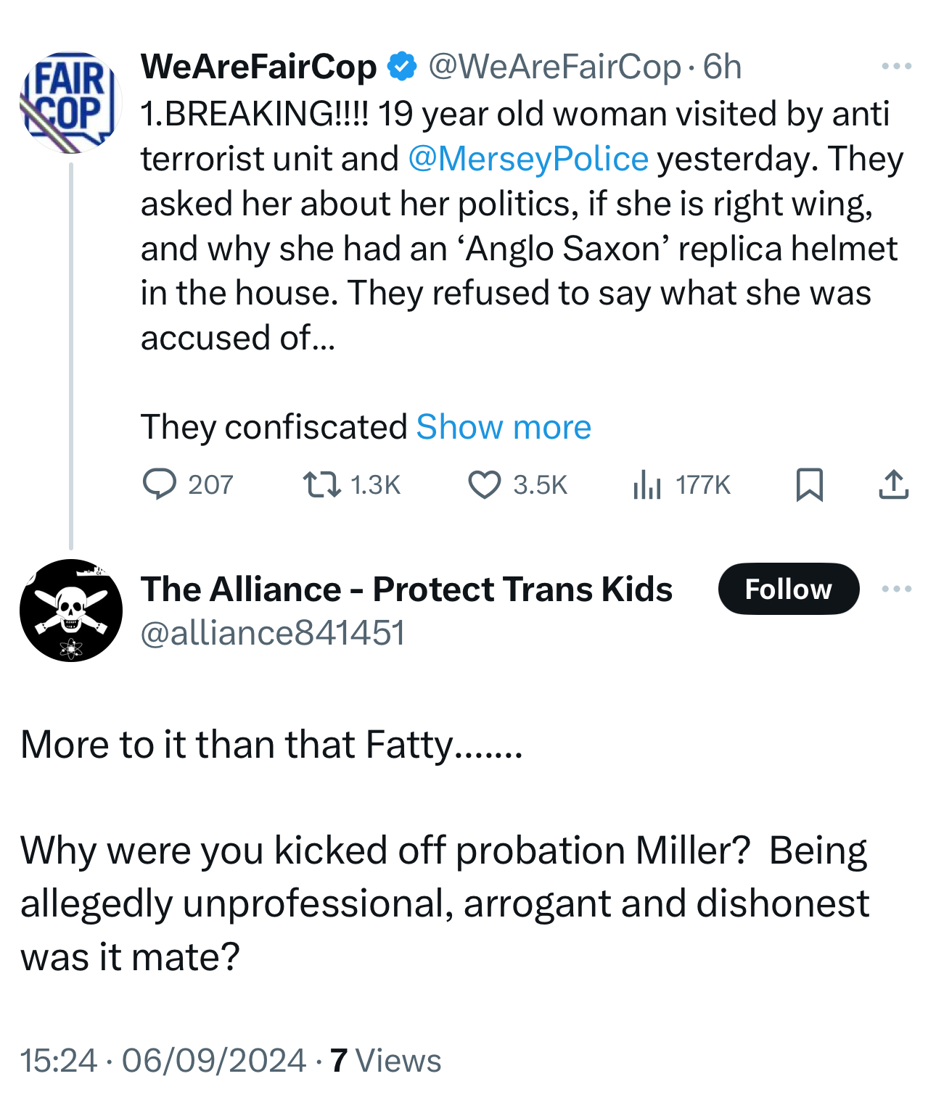Open more options for the WeAreFairCop post
The image size is (936, 1100).
896,67
